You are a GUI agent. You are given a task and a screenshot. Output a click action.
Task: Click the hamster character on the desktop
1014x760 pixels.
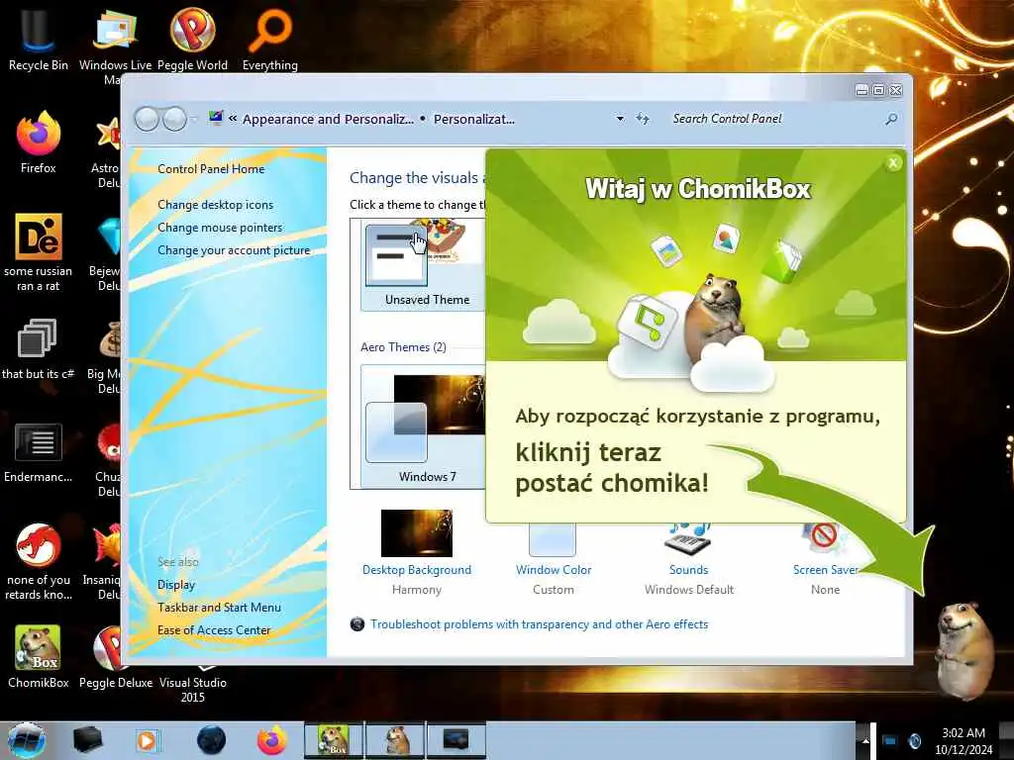click(964, 651)
